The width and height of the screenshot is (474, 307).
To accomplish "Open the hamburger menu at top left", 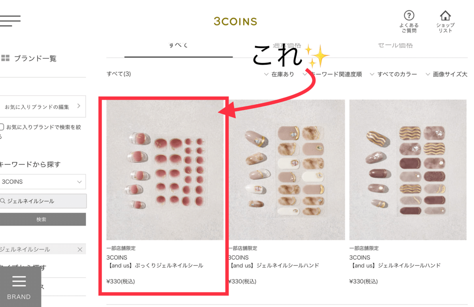I will [10, 21].
